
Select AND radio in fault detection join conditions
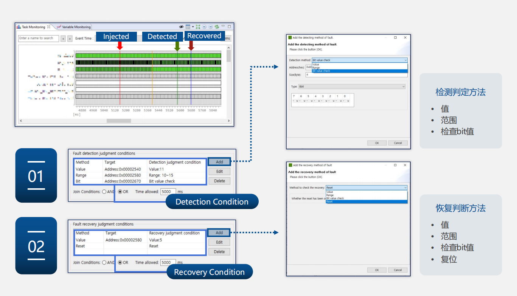coord(104,192)
